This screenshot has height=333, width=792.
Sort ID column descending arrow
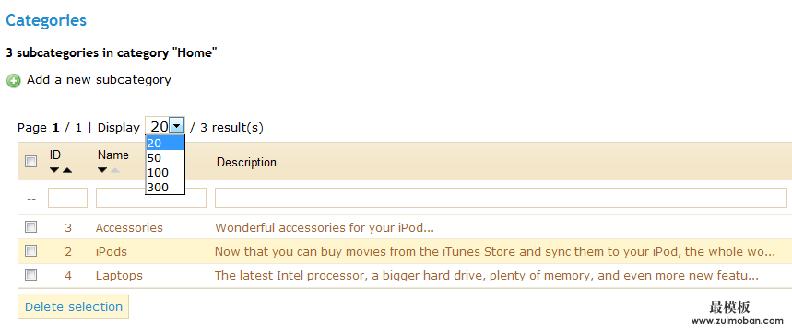click(x=54, y=170)
